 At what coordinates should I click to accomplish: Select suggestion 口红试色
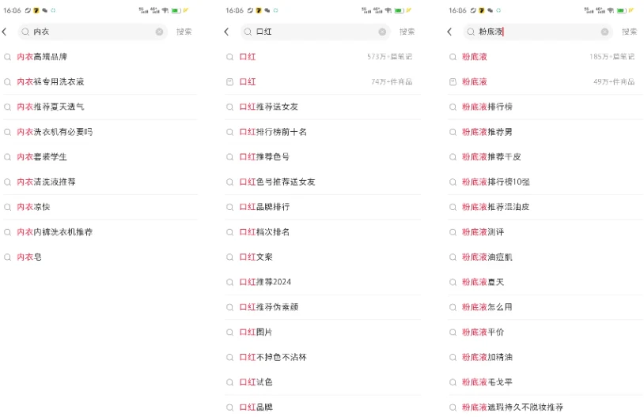pyautogui.click(x=256, y=381)
